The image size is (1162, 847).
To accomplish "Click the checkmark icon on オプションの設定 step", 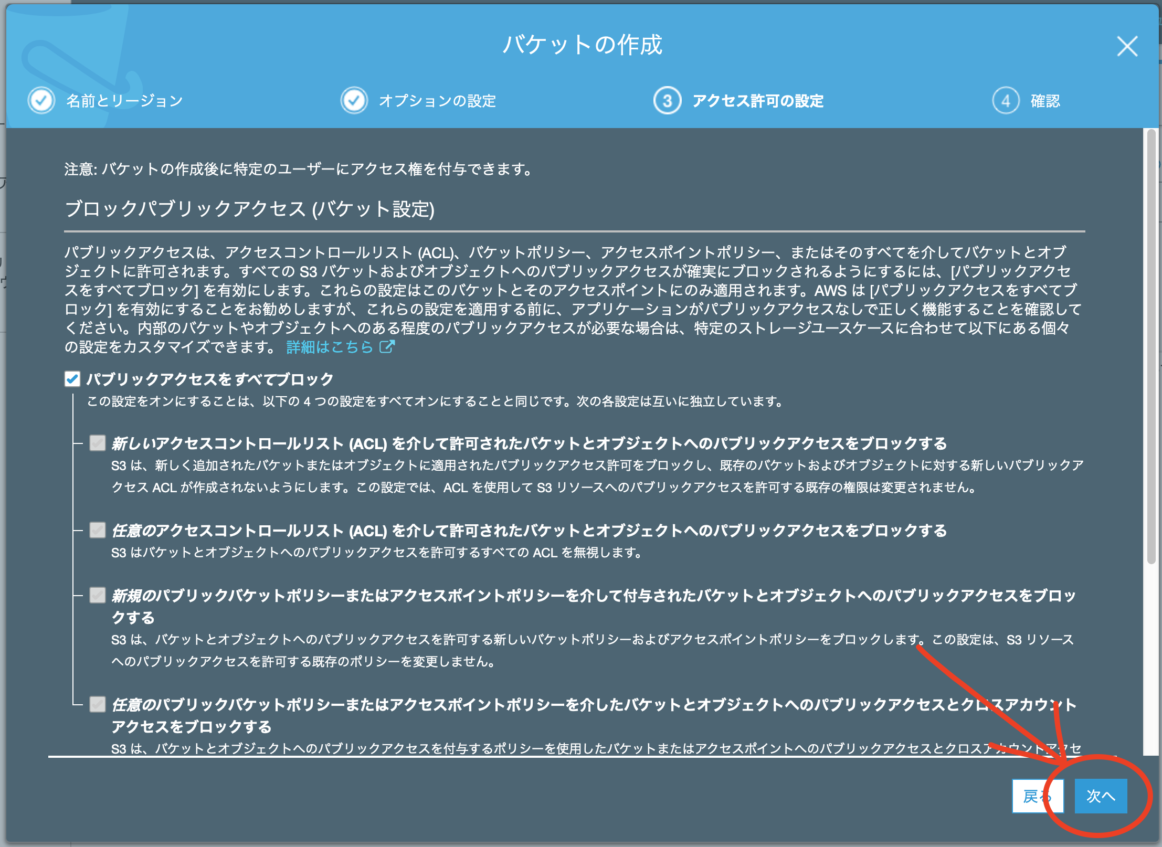I will (353, 101).
